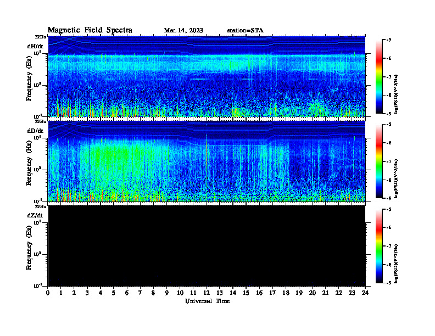This screenshot has width=435, height=336.
Task: Click hour label 6 on time axis
Action: click(127, 293)
